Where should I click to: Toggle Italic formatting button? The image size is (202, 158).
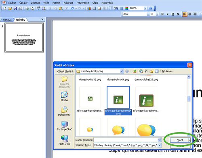168,14
